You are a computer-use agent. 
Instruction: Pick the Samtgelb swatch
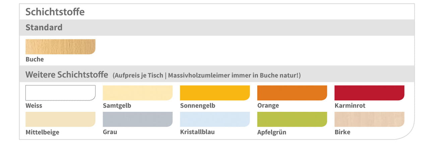(138, 93)
